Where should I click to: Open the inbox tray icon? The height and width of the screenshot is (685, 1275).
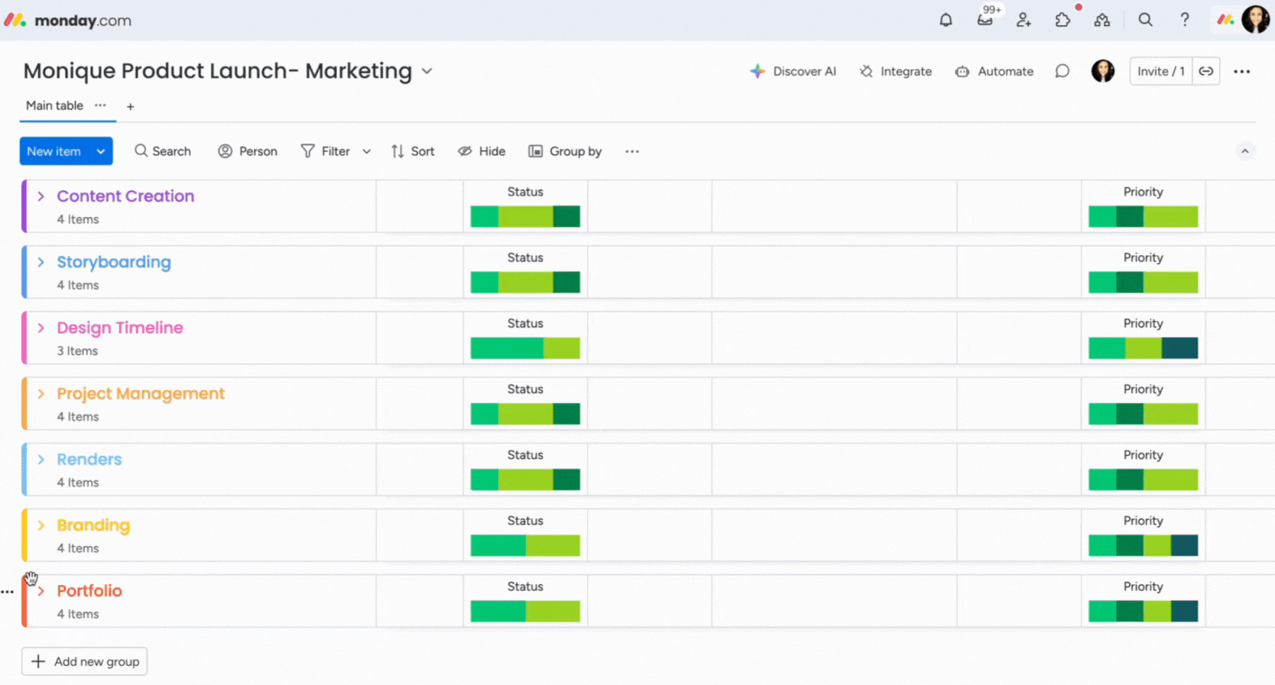(x=985, y=21)
